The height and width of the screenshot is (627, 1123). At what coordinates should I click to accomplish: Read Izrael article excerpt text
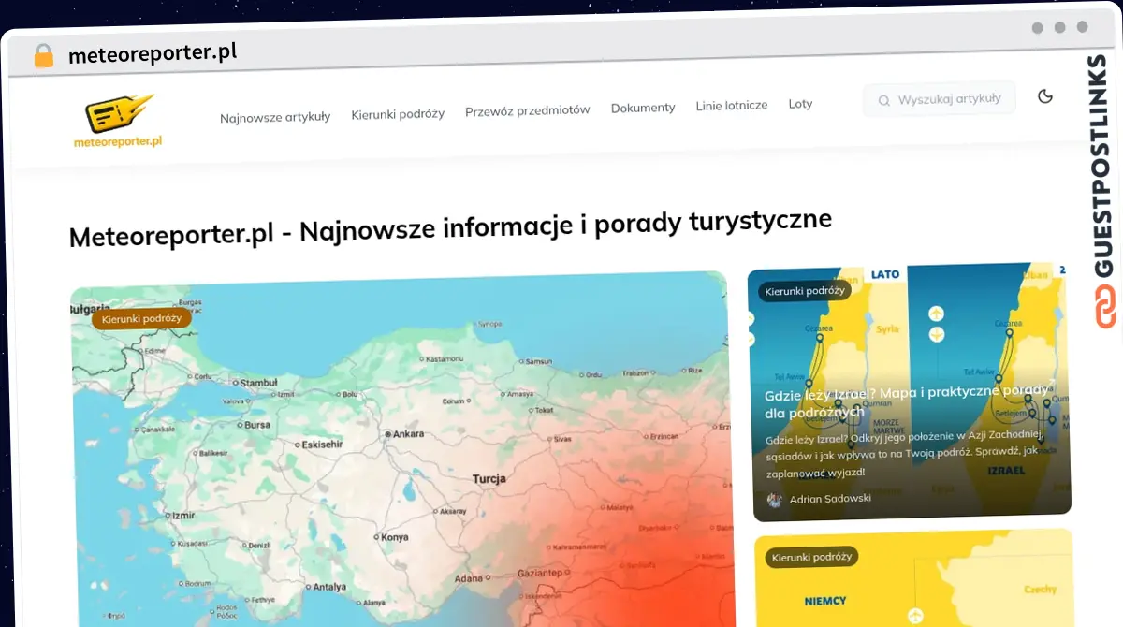[903, 454]
